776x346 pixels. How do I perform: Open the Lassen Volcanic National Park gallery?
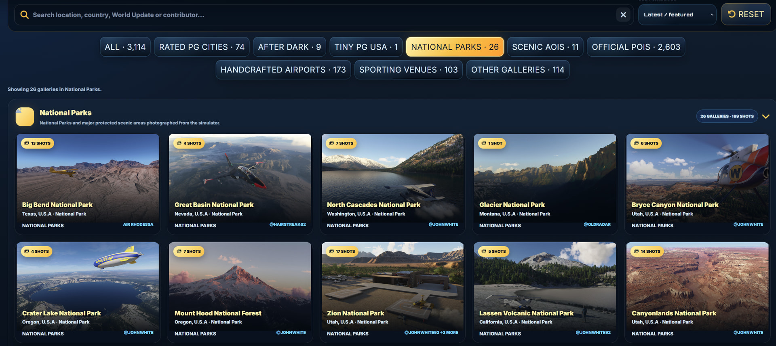[x=545, y=292]
